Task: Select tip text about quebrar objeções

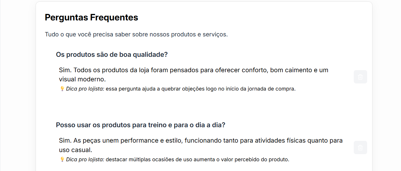Action: click(x=200, y=89)
